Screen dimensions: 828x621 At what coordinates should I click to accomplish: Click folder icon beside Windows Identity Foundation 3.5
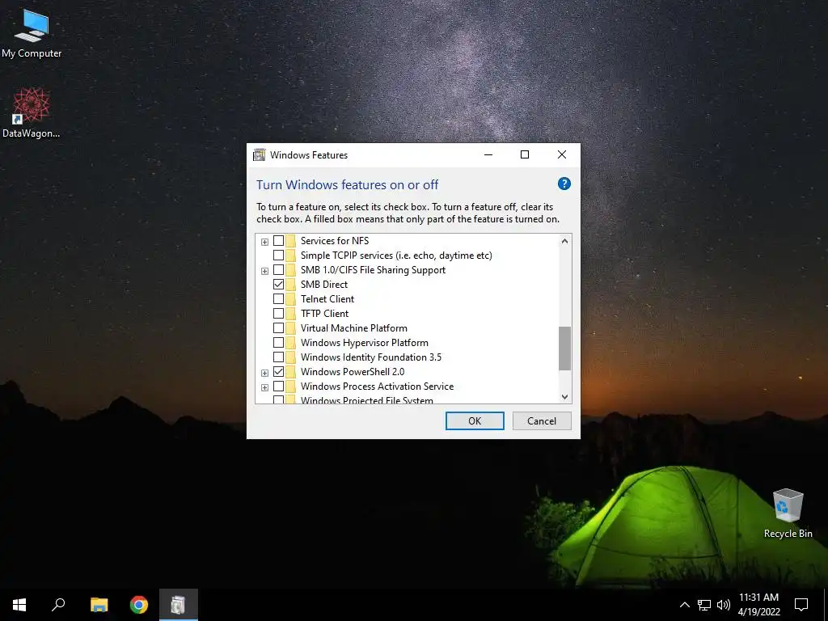291,357
